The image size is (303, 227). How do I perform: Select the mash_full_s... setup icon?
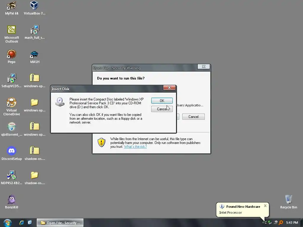(34, 32)
